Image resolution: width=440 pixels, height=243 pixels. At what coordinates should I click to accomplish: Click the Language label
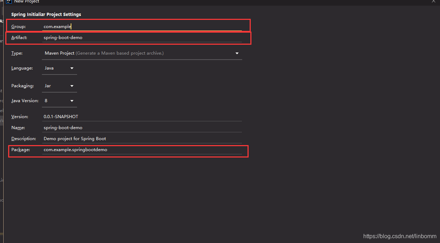tap(22, 68)
